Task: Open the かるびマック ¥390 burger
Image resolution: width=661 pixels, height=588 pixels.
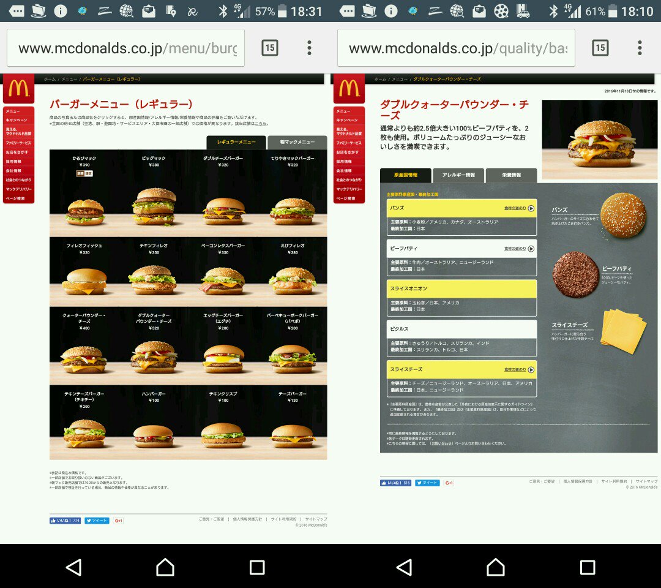Action: (84, 193)
